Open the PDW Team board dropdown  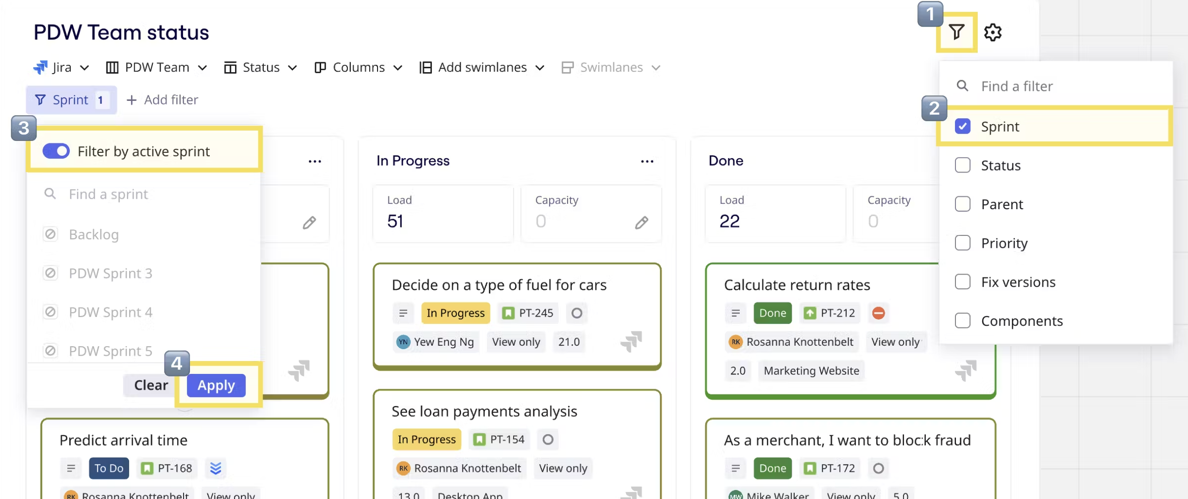156,68
